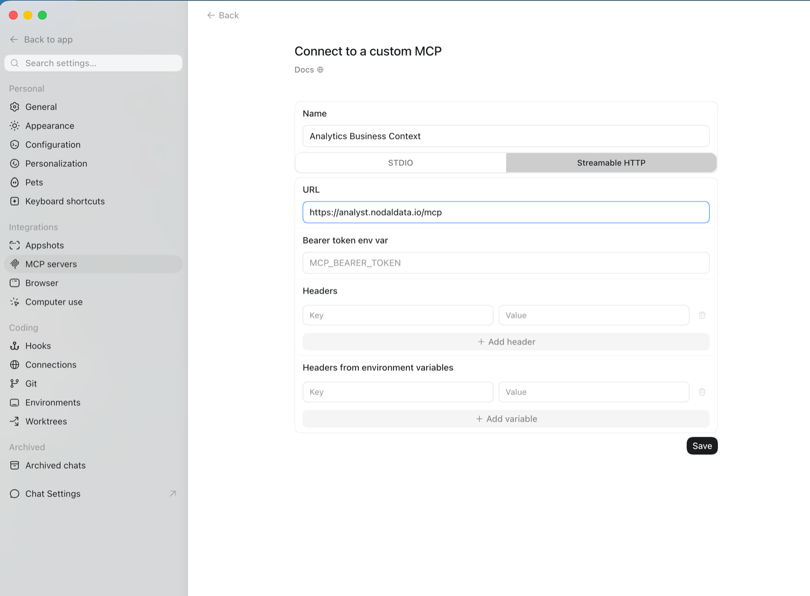Open Keyboard shortcuts settings
The image size is (810, 596).
93,201
